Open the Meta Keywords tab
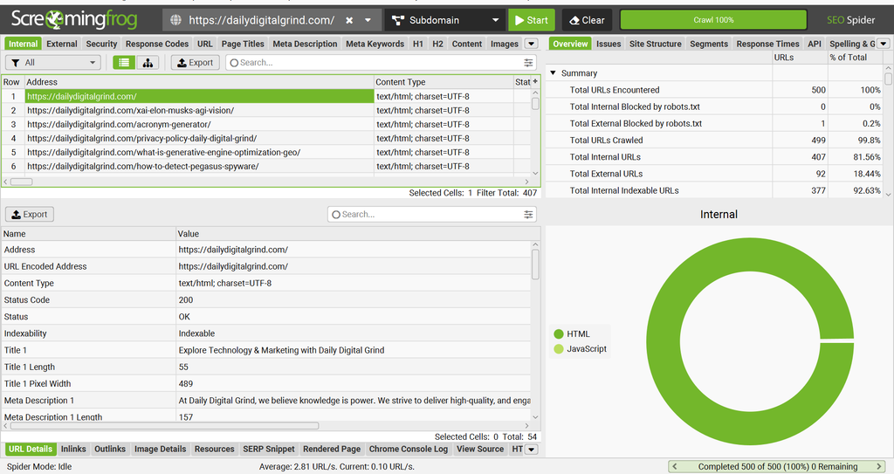This screenshot has height=474, width=894. [x=375, y=44]
